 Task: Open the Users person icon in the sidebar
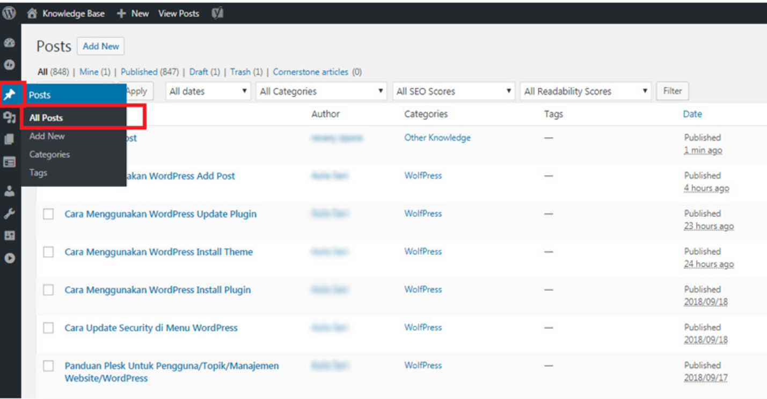9,191
